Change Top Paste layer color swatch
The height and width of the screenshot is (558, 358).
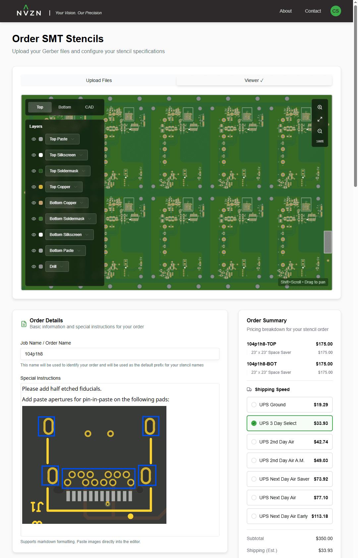(41, 139)
